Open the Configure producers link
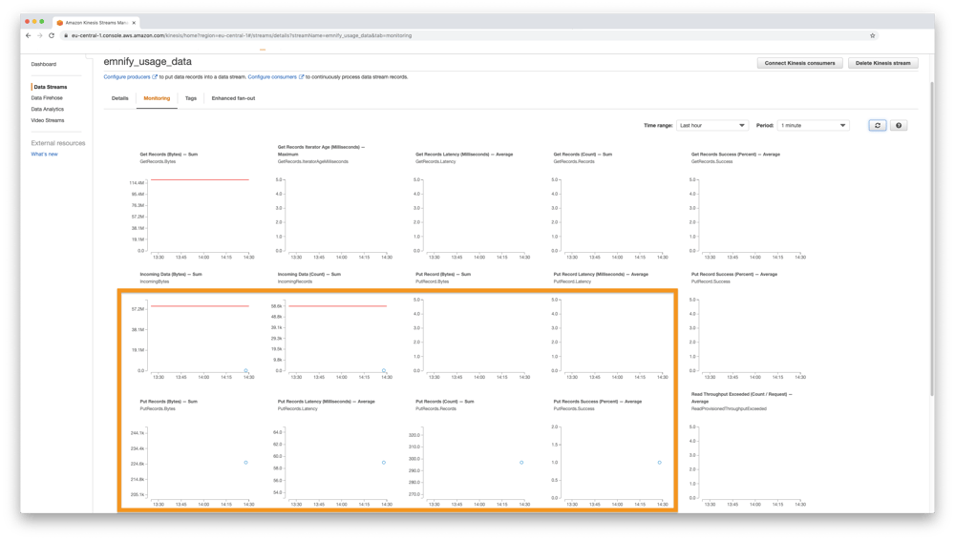 coord(127,77)
